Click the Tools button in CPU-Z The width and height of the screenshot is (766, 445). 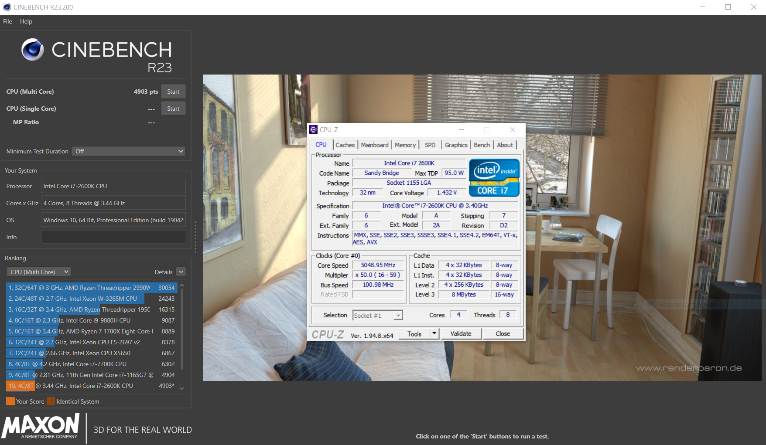tap(414, 334)
